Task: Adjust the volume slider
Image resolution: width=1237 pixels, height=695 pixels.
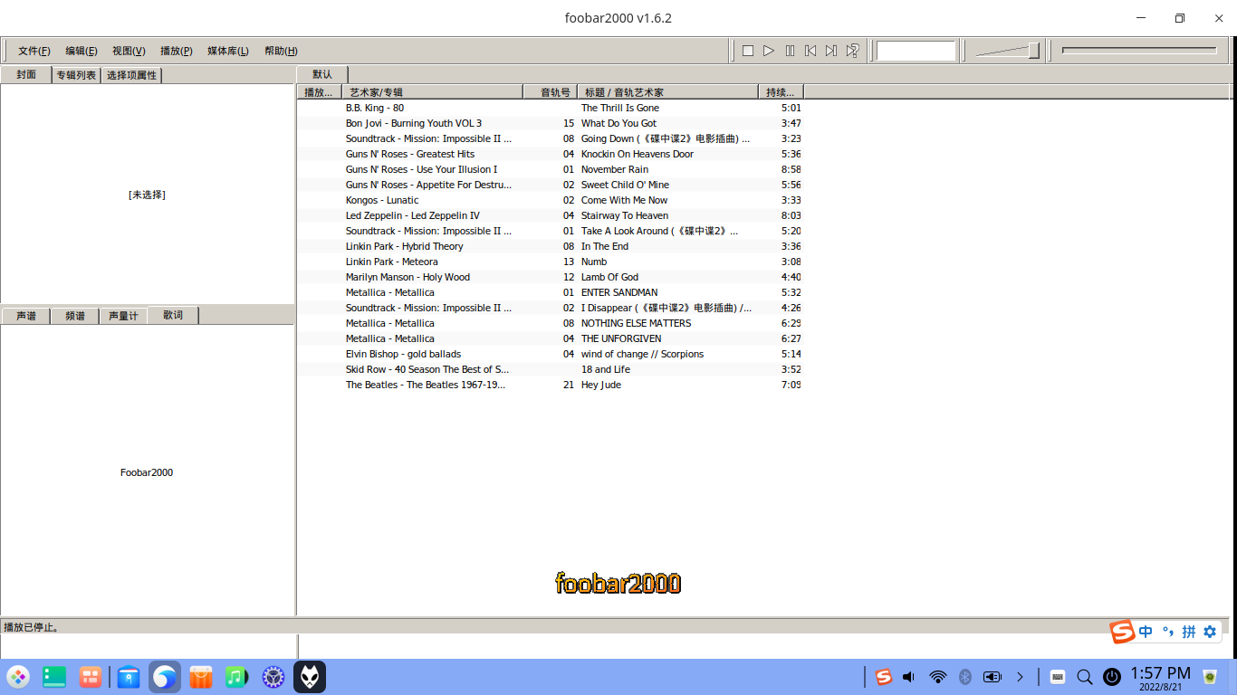Action: [x=1005, y=51]
